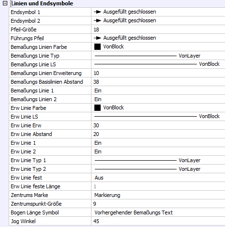Click the Bemaßungs Linie Typ line preview
The image size is (225, 227).
pyautogui.click(x=135, y=56)
